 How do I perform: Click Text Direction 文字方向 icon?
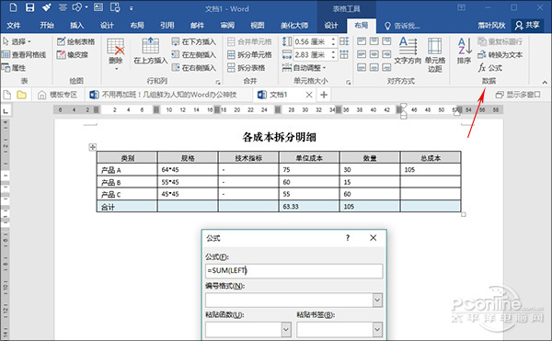pyautogui.click(x=408, y=51)
